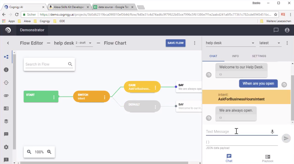Viewport: 294px width, 164px height.
Task: Open the user account profile icon
Action: [287, 30]
